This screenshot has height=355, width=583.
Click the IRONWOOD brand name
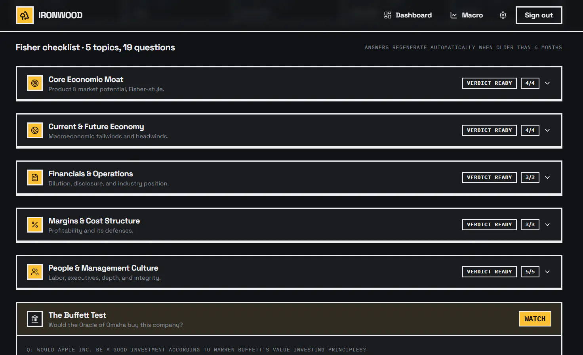61,15
